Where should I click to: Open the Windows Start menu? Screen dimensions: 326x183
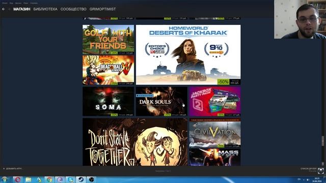pos(5,179)
